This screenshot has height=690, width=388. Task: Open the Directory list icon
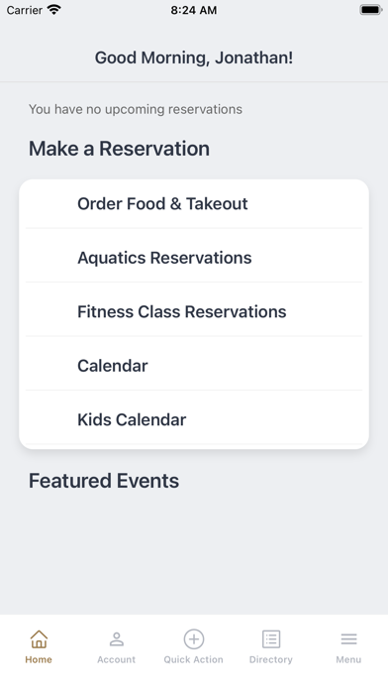(271, 639)
